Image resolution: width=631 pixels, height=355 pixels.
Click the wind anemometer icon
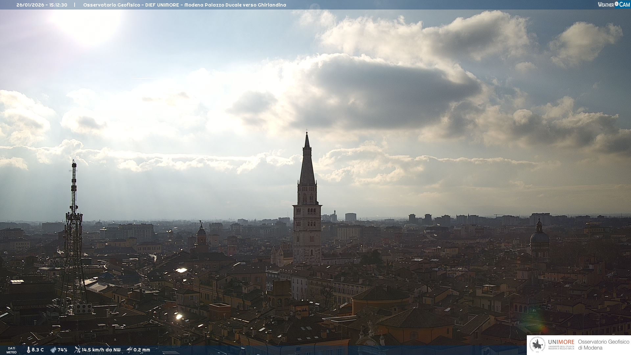click(77, 349)
